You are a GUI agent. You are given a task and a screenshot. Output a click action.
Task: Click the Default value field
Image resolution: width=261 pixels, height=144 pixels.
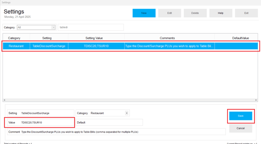point(109,122)
